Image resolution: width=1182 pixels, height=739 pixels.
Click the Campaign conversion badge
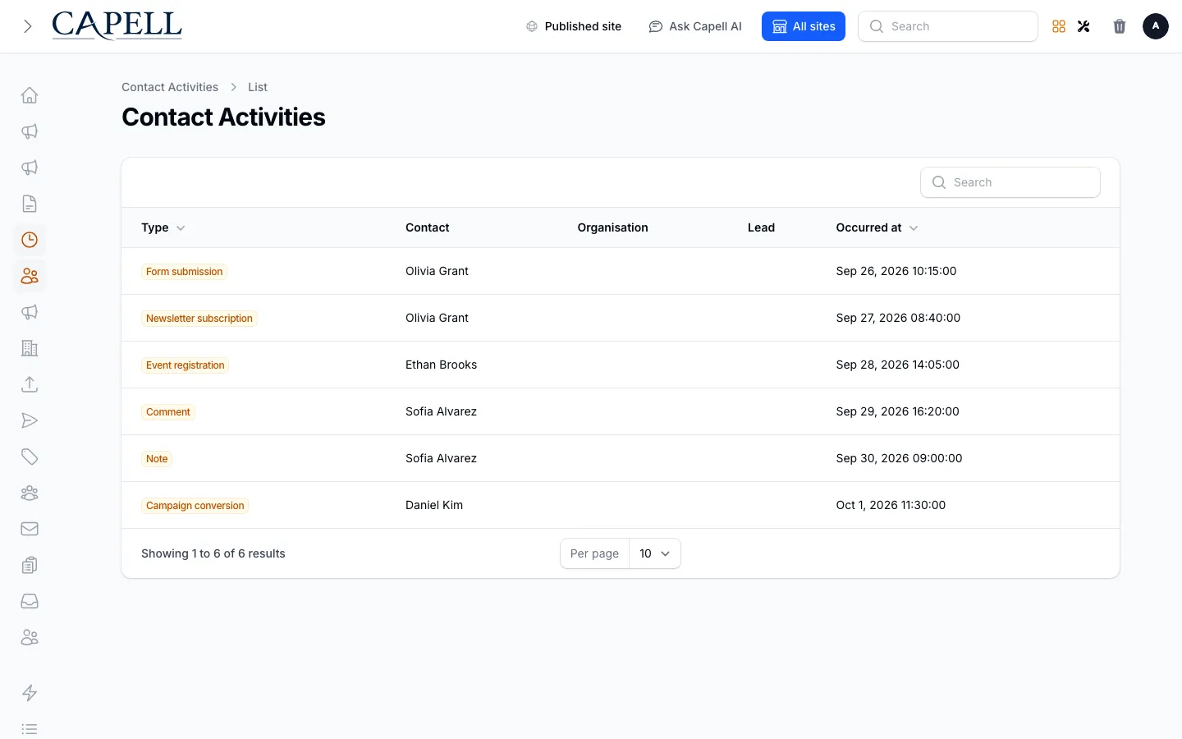[x=195, y=506]
